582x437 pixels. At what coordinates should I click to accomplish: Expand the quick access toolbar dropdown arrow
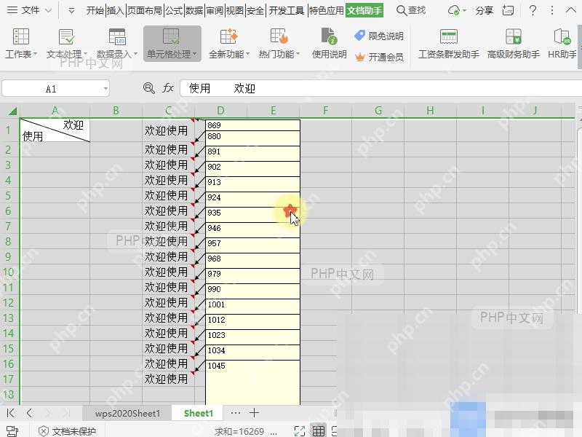click(x=71, y=11)
